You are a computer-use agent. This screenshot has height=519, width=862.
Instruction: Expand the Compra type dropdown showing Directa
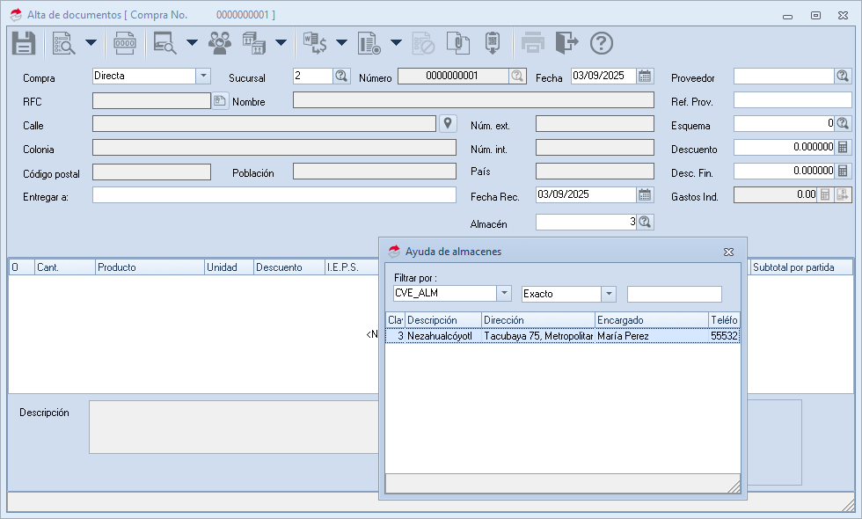[x=203, y=77]
